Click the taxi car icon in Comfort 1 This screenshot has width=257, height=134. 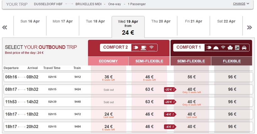pyautogui.click(x=244, y=47)
